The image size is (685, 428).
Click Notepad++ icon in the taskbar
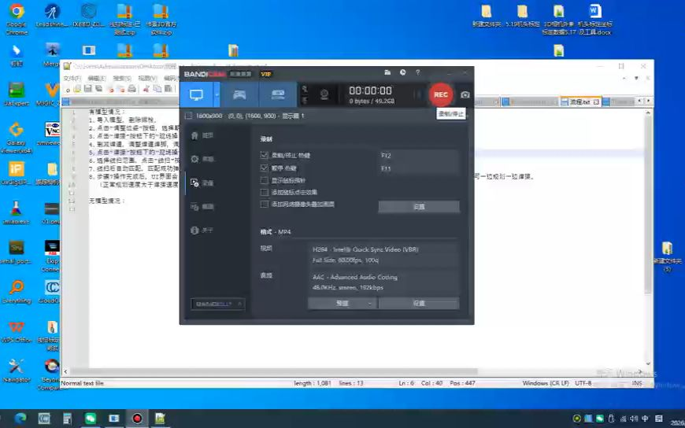tap(160, 419)
